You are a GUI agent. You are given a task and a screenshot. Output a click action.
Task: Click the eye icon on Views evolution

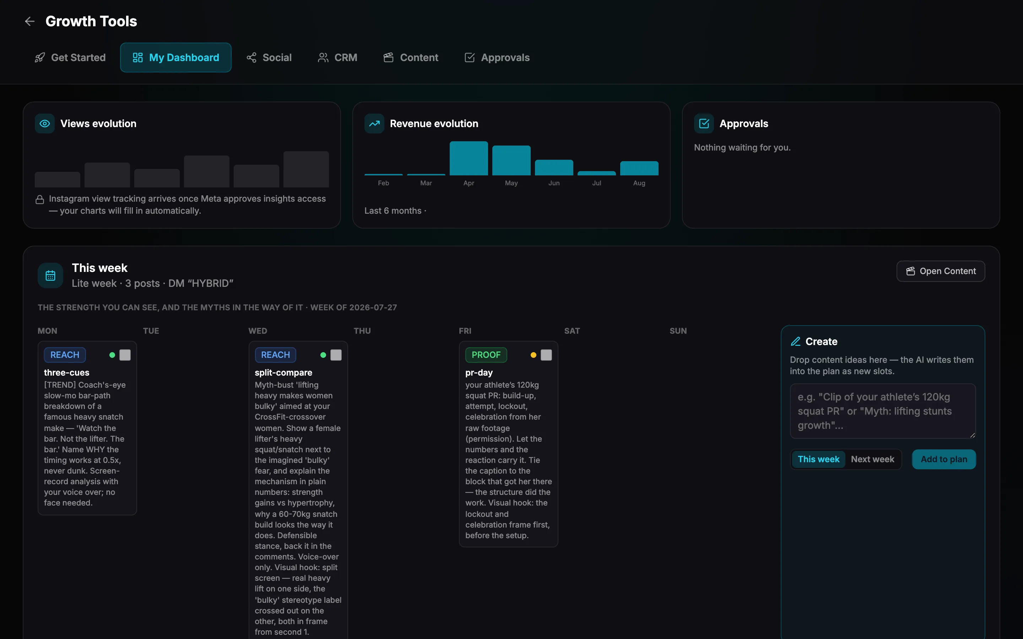pyautogui.click(x=45, y=124)
